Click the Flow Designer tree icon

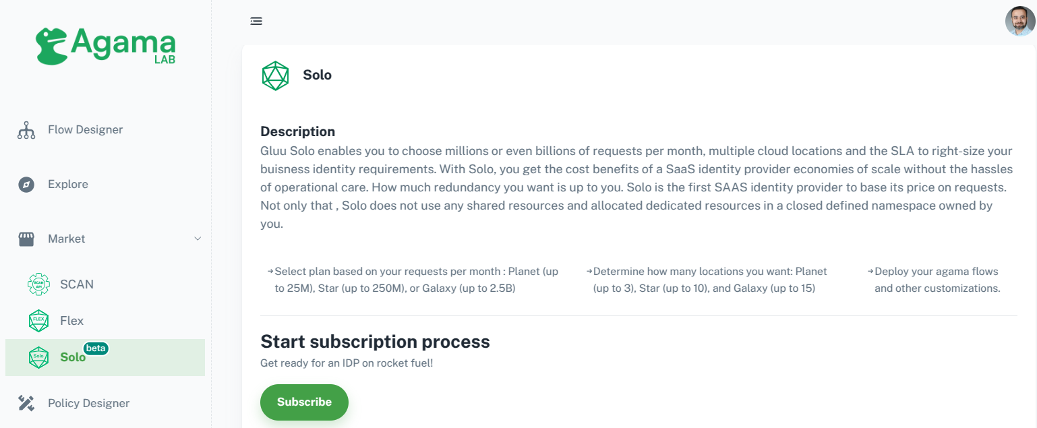[x=26, y=130]
